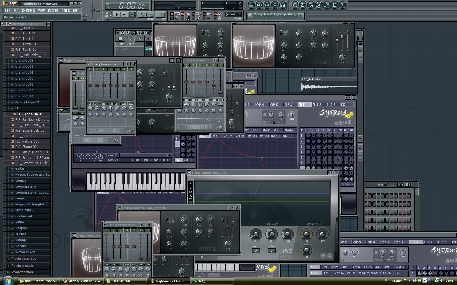Viewport: 457px width, 285px height.
Task: Click the stop button in transport
Action: (124, 14)
